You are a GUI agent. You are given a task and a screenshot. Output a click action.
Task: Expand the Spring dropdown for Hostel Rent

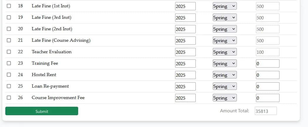(x=225, y=75)
